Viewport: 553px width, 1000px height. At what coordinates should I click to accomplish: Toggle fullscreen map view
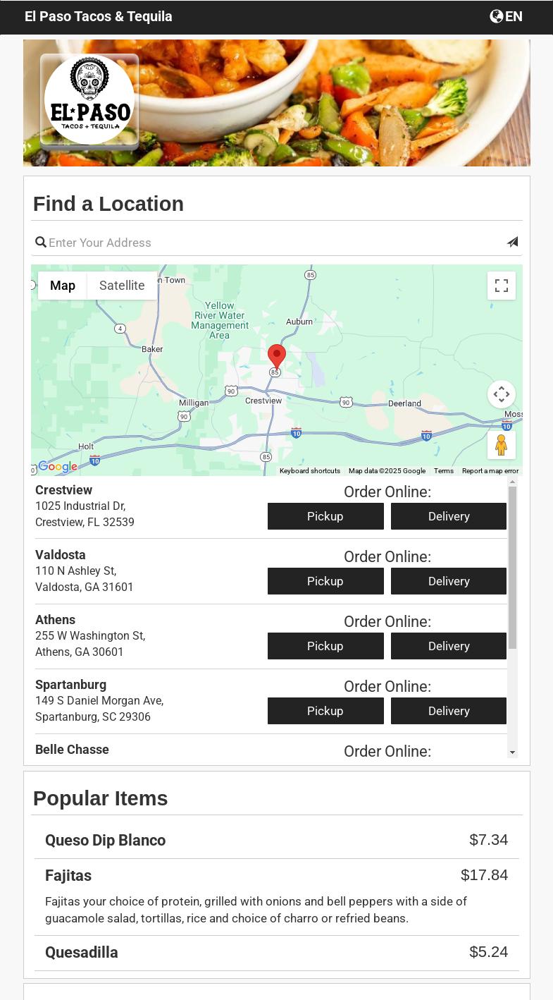point(502,286)
